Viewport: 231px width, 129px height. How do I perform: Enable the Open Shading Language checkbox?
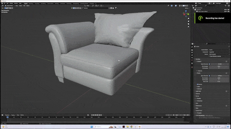[209, 56]
